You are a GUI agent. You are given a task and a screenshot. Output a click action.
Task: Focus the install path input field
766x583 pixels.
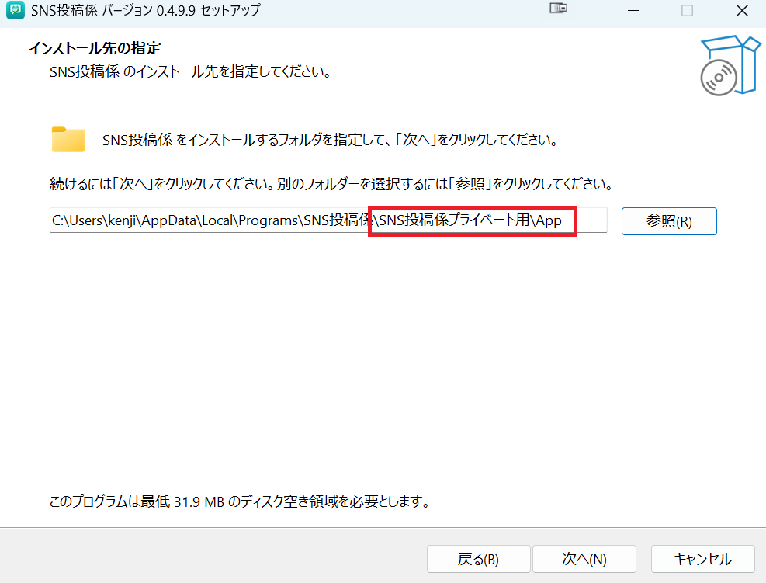328,220
